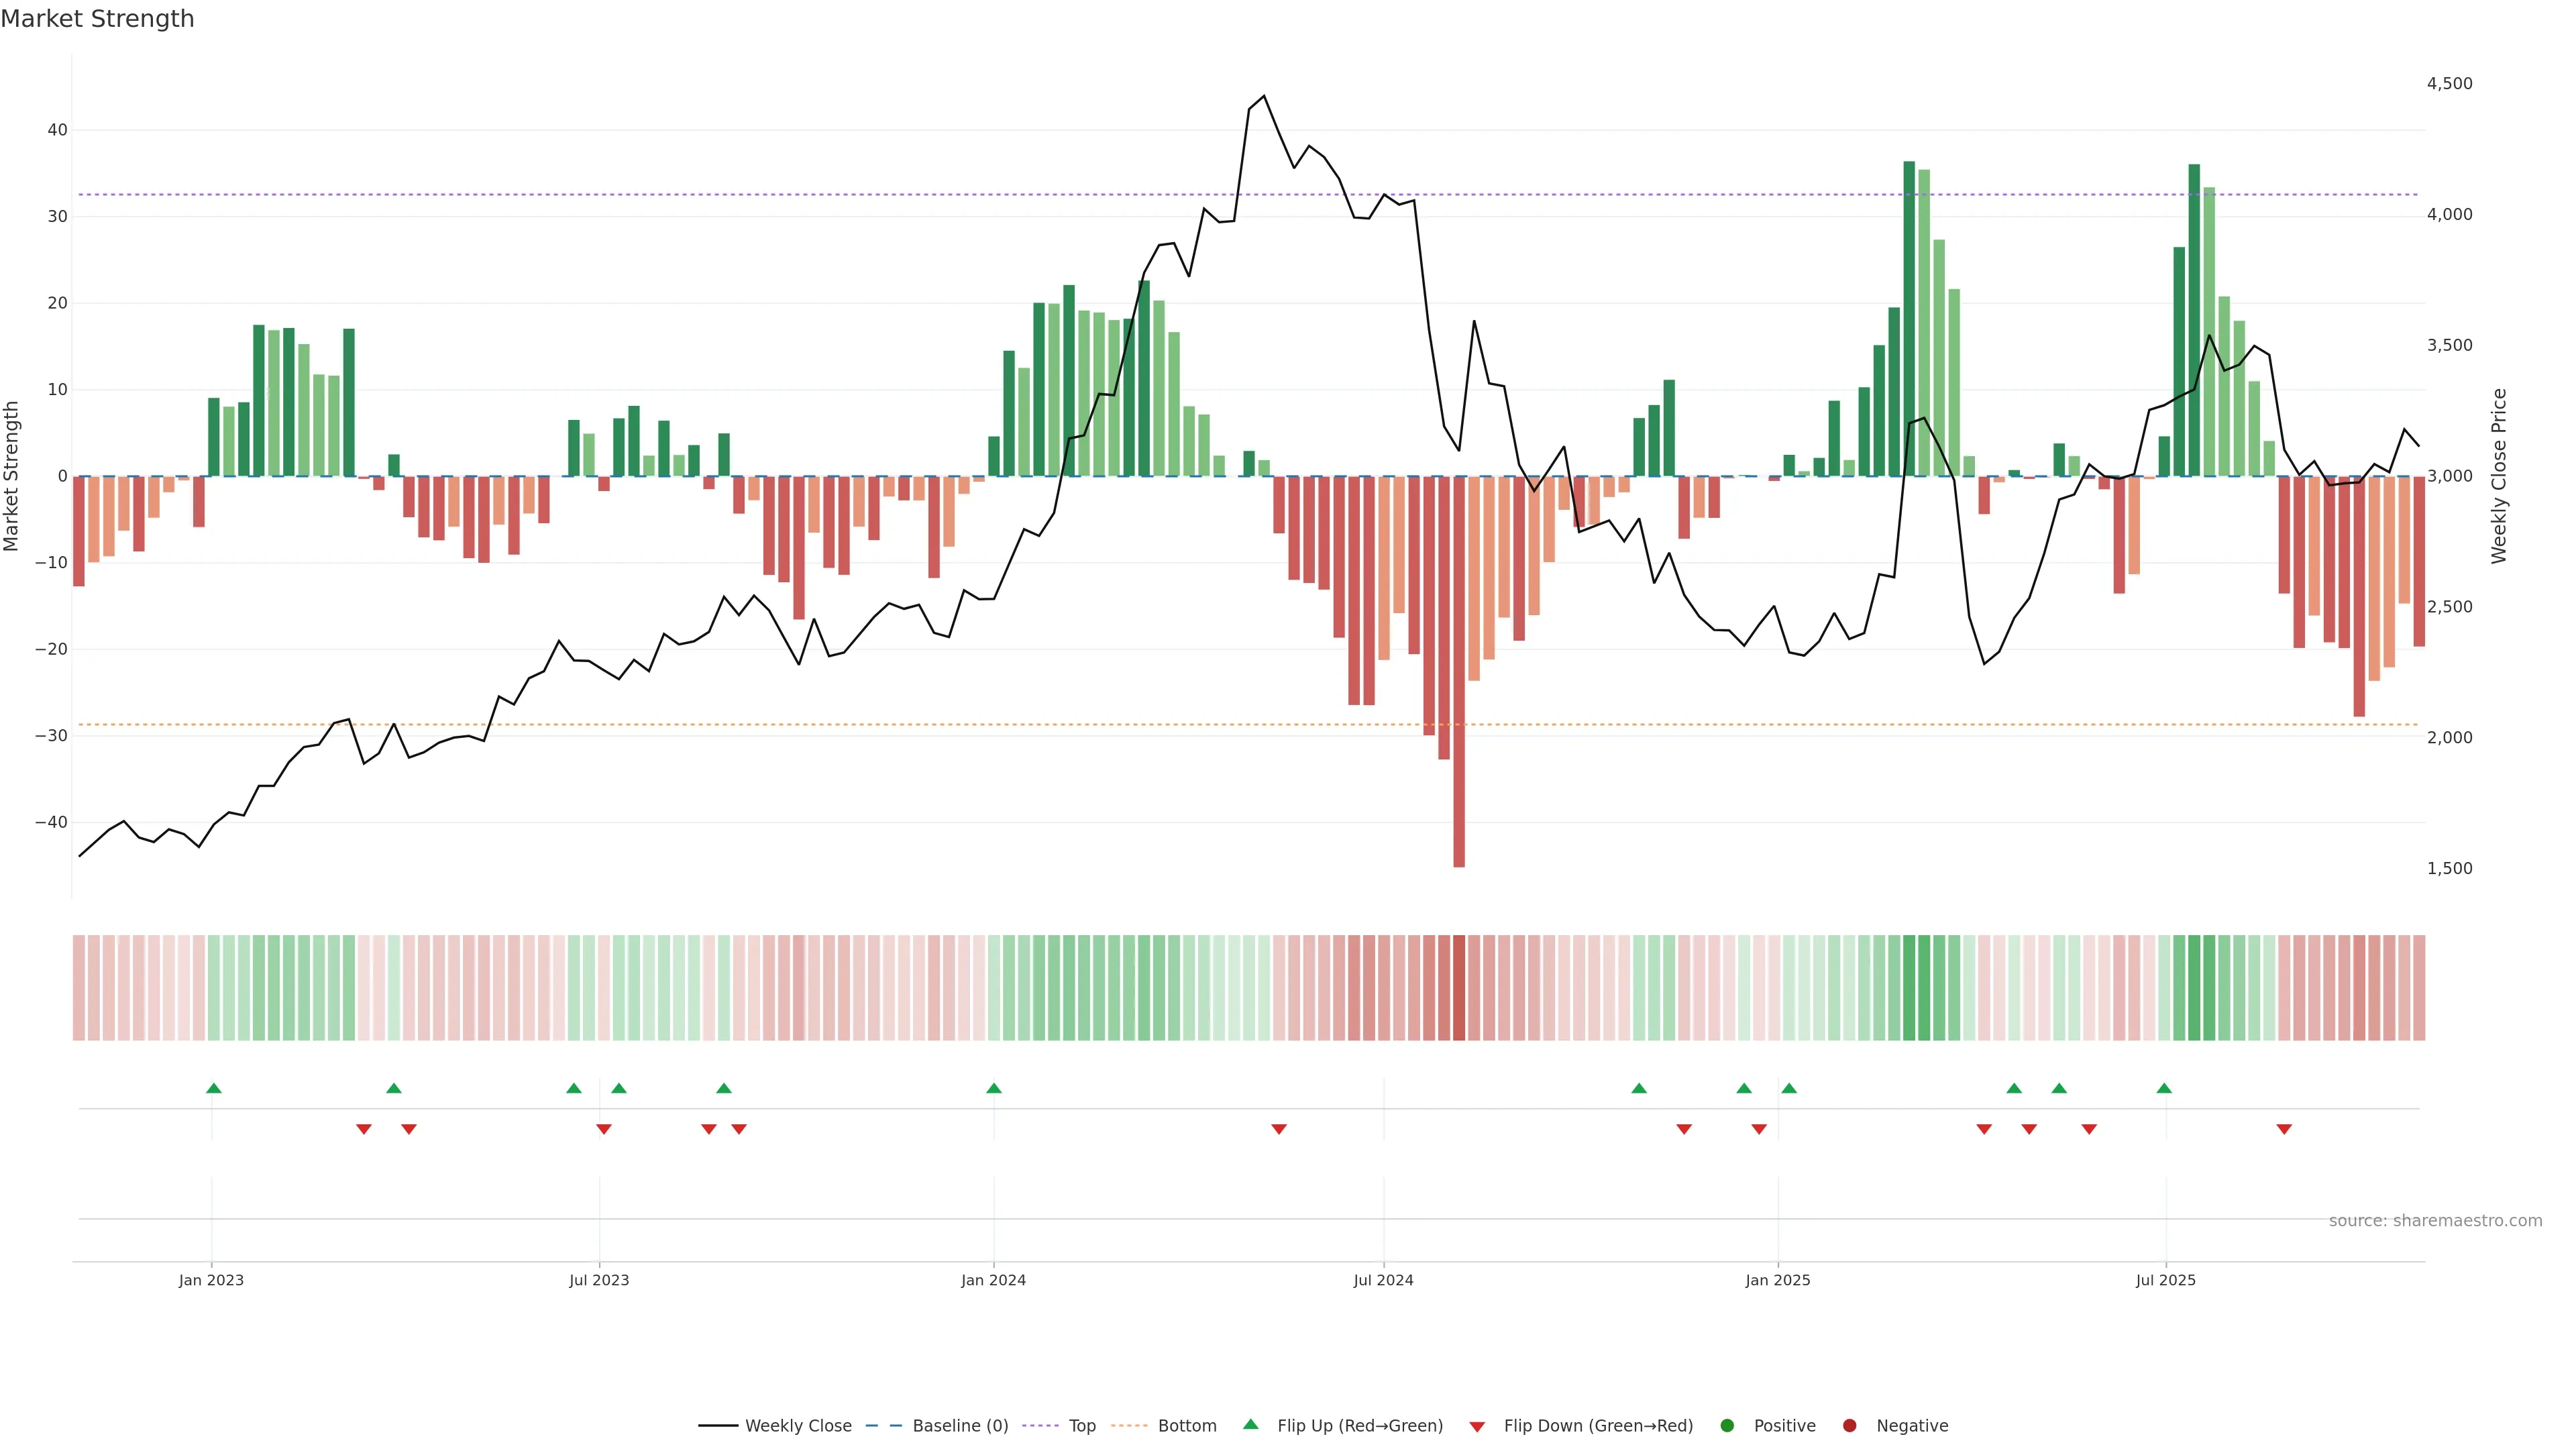The image size is (2576, 1449).
Task: Click the last red flip-down triangle after Jul 2025
Action: coord(2284,1129)
